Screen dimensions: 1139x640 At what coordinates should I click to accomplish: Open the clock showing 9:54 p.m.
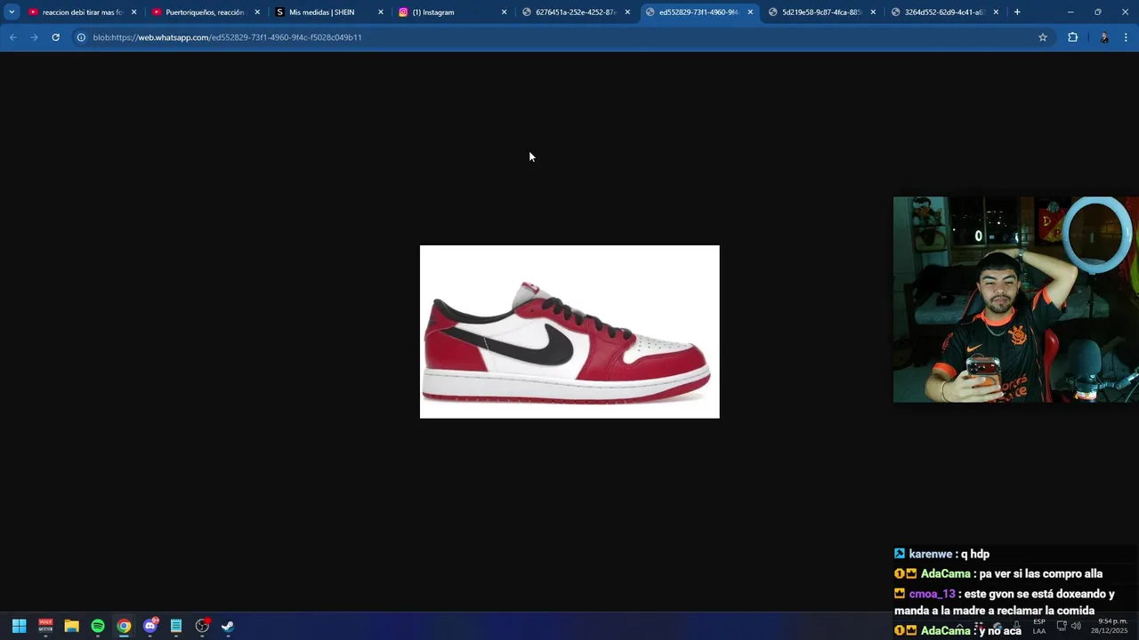tap(1109, 626)
